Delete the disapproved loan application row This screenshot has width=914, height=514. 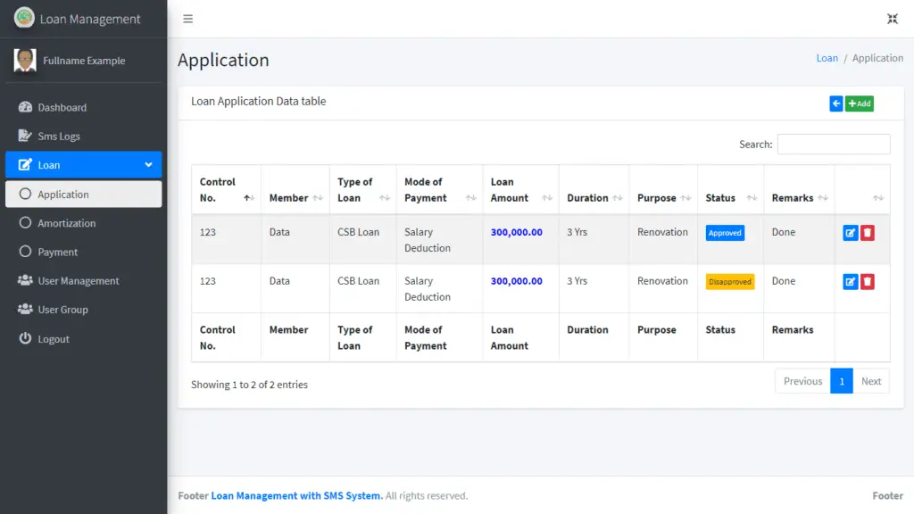point(868,281)
